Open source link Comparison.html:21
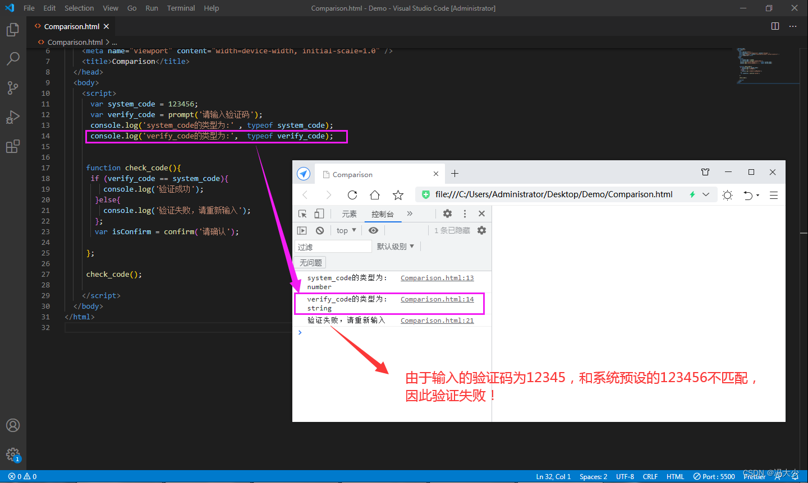The image size is (808, 483). (437, 321)
